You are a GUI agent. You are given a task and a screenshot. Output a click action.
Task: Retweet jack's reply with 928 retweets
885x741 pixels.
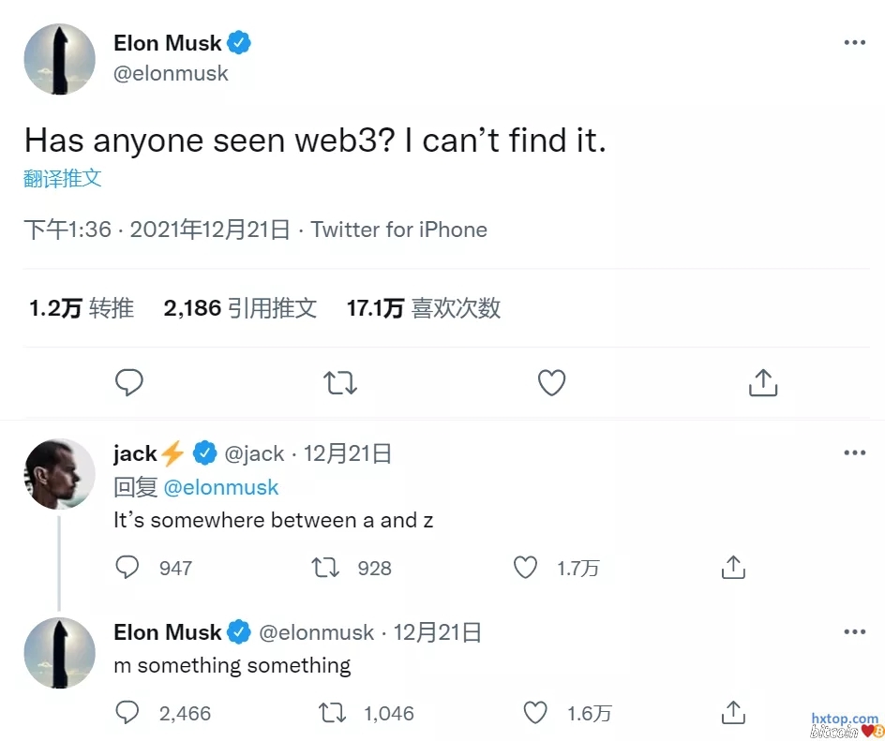(325, 568)
